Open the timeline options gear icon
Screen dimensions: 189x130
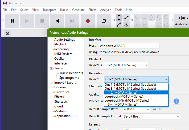(x=7, y=33)
